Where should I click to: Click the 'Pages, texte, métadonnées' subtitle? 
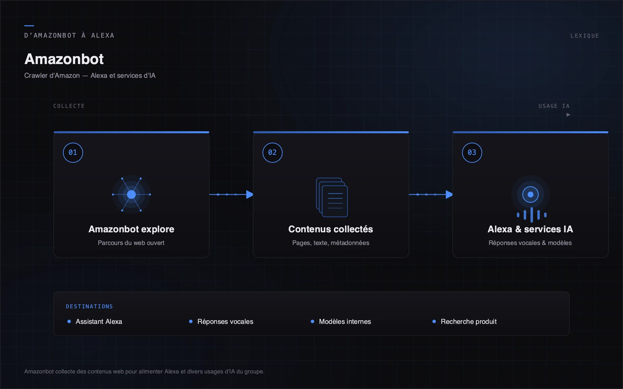pyautogui.click(x=331, y=243)
